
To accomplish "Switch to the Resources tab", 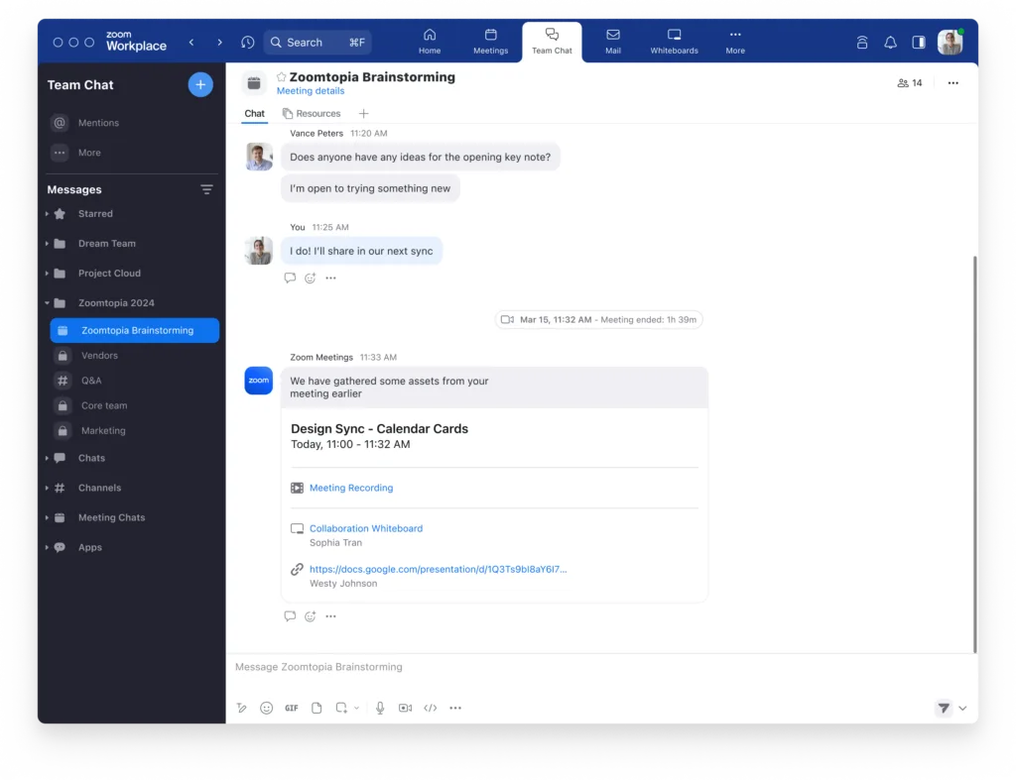I will tap(312, 113).
